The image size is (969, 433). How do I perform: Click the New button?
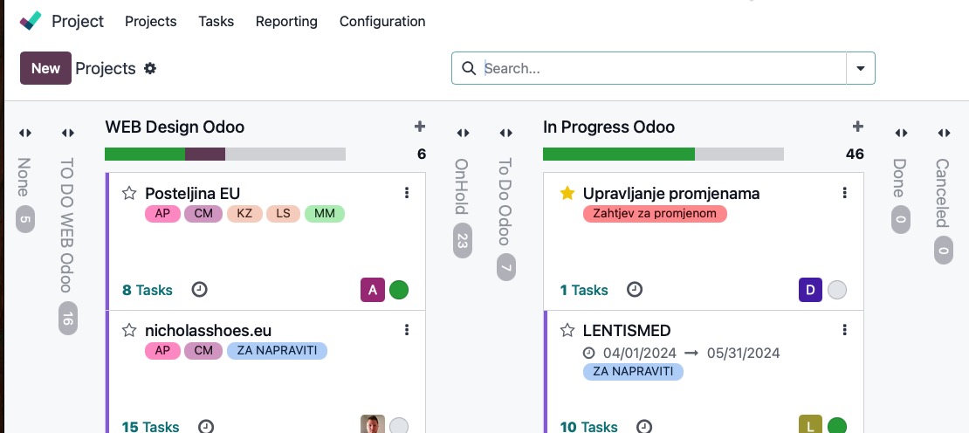pyautogui.click(x=45, y=68)
